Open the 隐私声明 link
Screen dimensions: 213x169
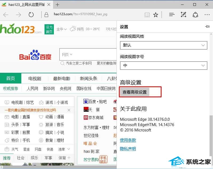[128, 149]
